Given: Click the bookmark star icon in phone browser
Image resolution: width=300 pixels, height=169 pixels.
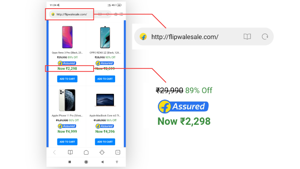Looking at the screenshot, I should click(116, 14).
